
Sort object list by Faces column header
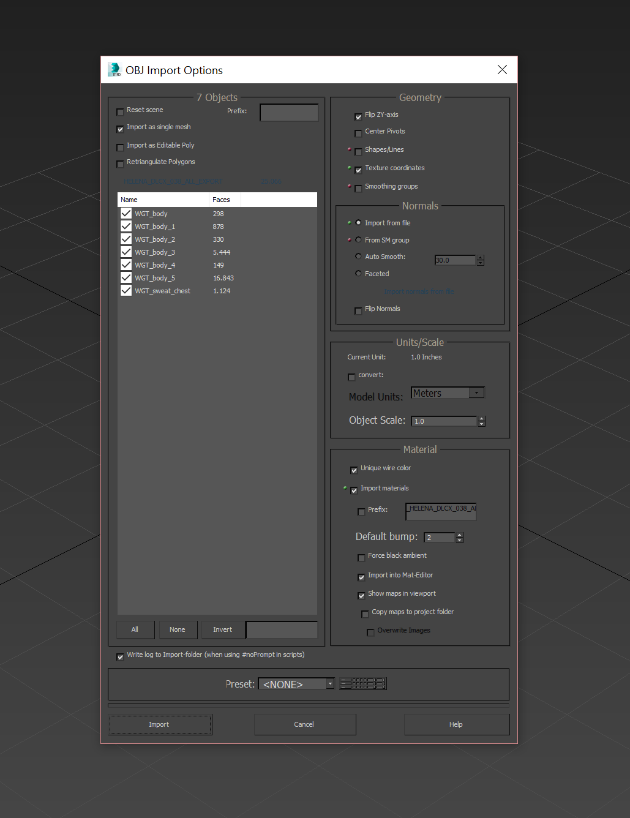[225, 200]
